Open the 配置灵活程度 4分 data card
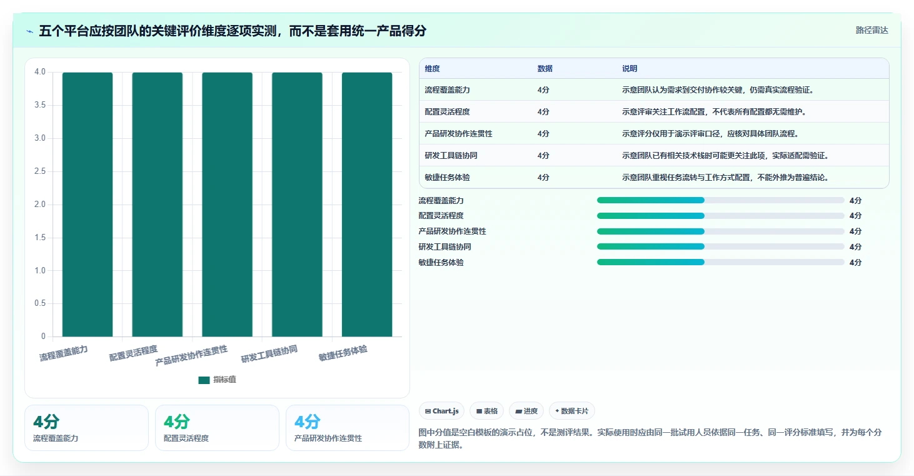The height and width of the screenshot is (476, 914). (217, 428)
